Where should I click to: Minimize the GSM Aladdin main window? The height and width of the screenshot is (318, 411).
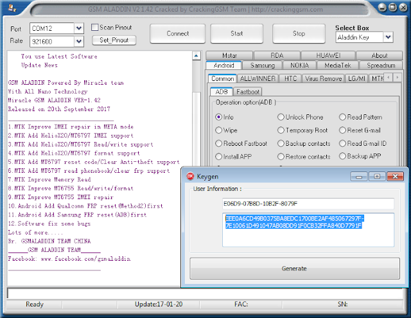pos(382,8)
